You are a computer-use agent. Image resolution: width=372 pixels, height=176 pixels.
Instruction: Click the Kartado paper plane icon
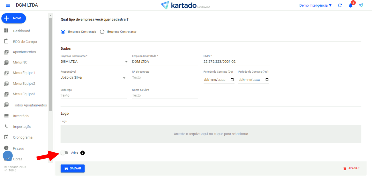click(x=361, y=5)
